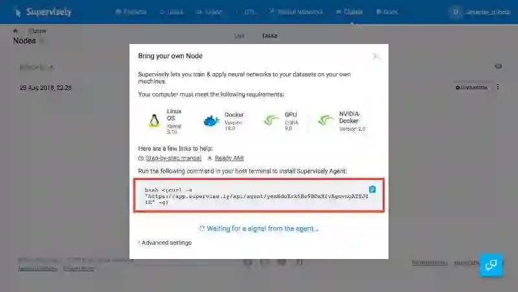Open the live chat widget
This screenshot has height=292, width=518.
click(x=491, y=265)
